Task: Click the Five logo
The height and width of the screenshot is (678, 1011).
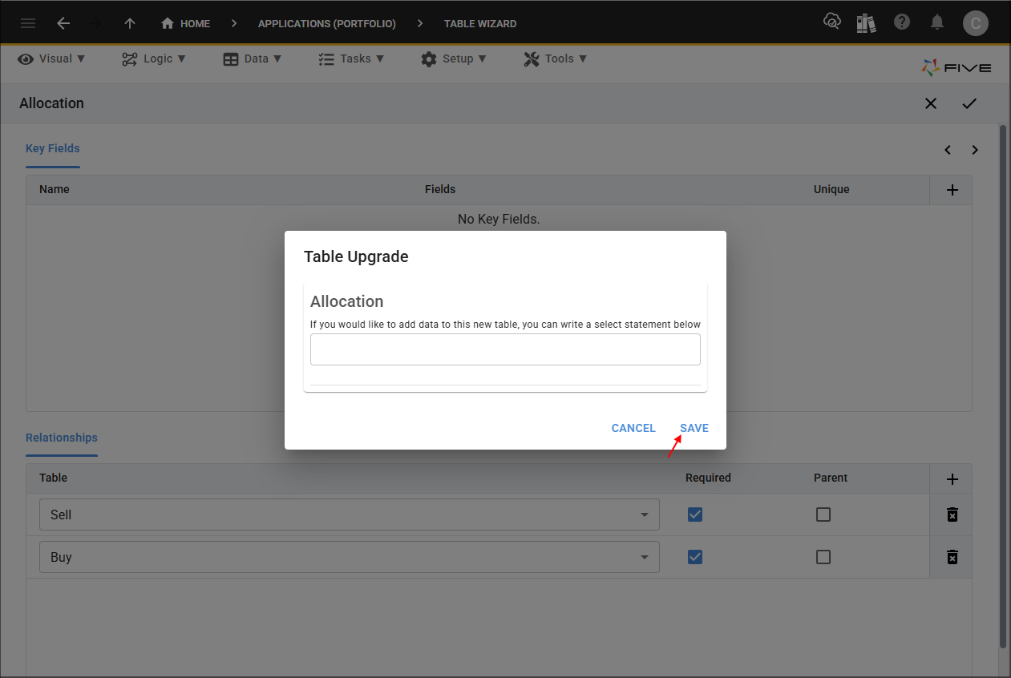Action: tap(956, 68)
